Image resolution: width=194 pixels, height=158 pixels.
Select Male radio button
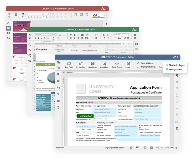coord(77,136)
